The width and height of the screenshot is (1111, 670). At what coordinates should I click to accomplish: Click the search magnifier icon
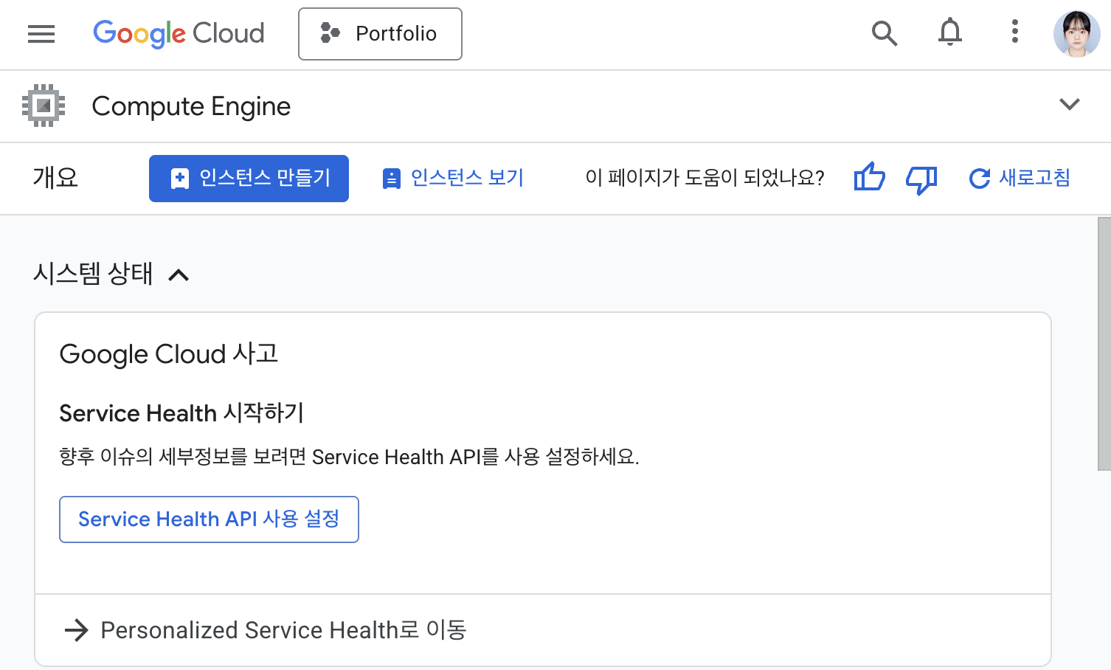coord(884,33)
